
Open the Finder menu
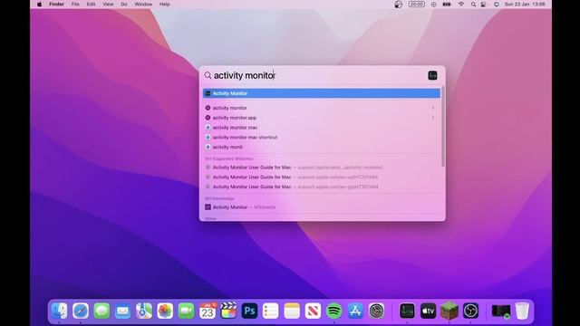tap(56, 5)
